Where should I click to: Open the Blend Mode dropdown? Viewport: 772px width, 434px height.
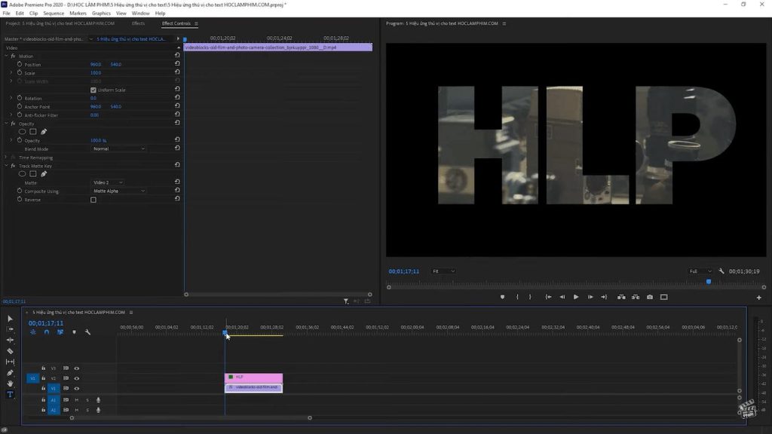[x=119, y=148]
